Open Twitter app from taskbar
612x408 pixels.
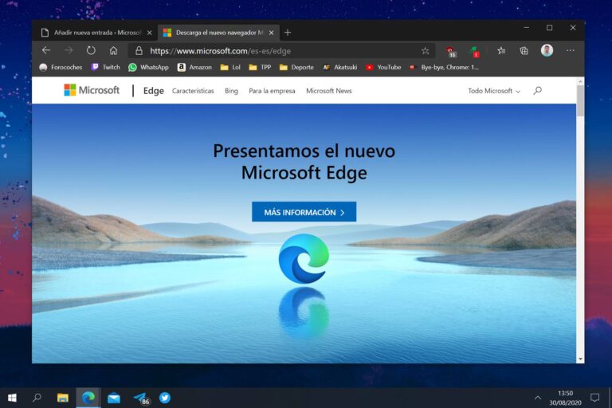point(165,398)
